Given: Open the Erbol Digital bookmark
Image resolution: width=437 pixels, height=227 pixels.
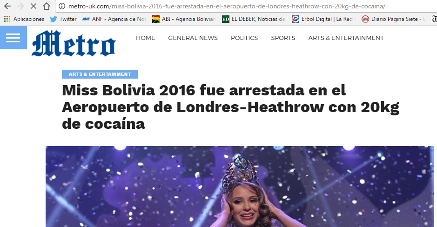Looking at the screenshot, I should point(323,19).
